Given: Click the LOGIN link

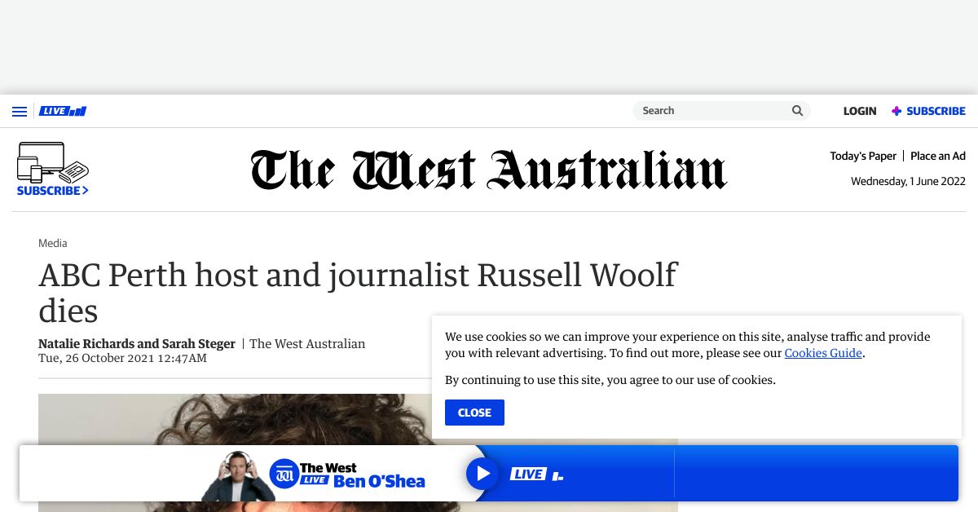Looking at the screenshot, I should [860, 111].
